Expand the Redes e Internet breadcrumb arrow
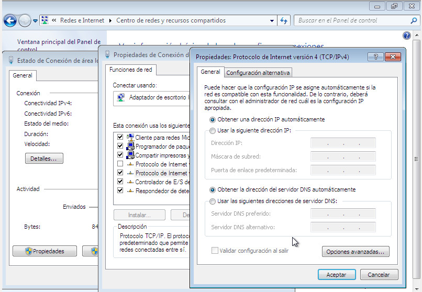Viewport: 422px width, 292px height. coord(110,21)
